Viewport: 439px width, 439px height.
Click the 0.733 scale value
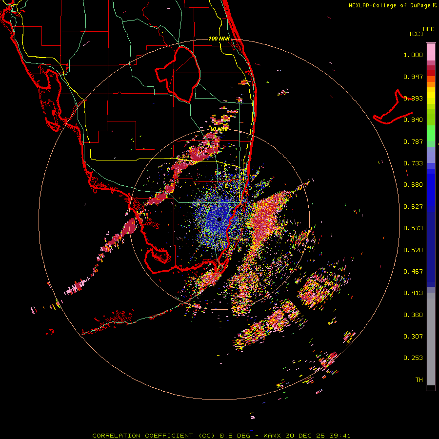point(413,163)
